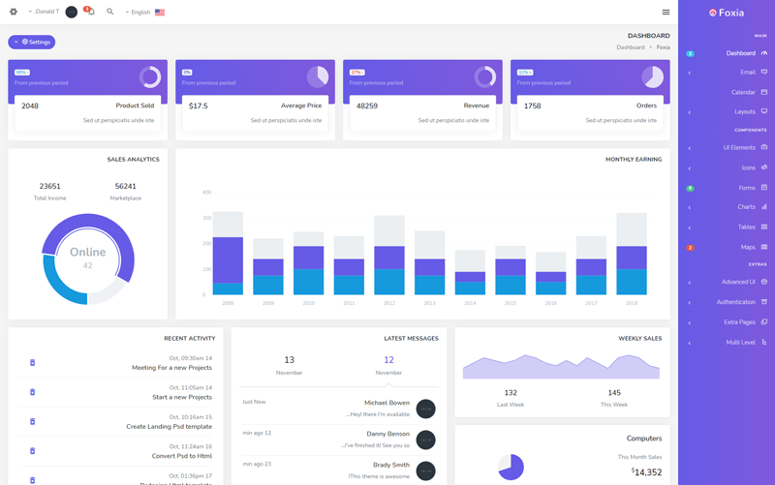The image size is (775, 485).
Task: Open the Donald T user dropdown
Action: click(x=44, y=12)
